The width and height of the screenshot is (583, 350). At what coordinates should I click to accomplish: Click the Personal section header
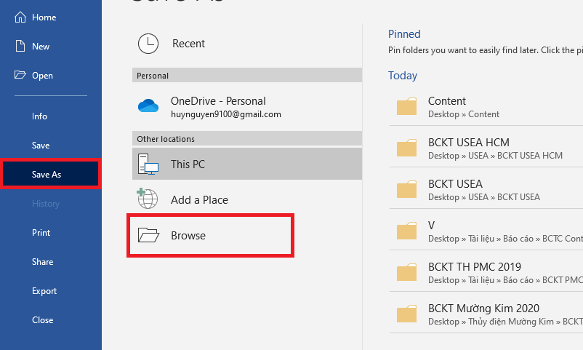[247, 75]
